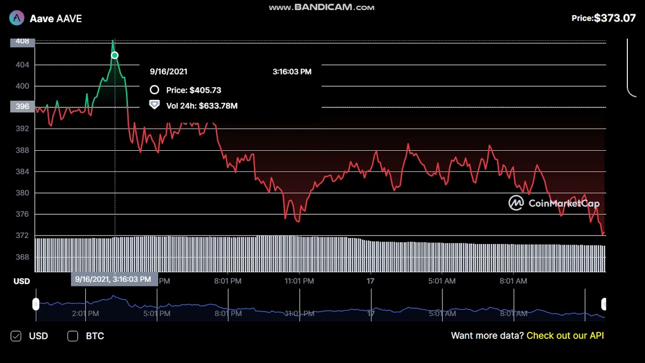Click tooltip time '3:16:03 PM'
645x363 pixels.
(292, 72)
